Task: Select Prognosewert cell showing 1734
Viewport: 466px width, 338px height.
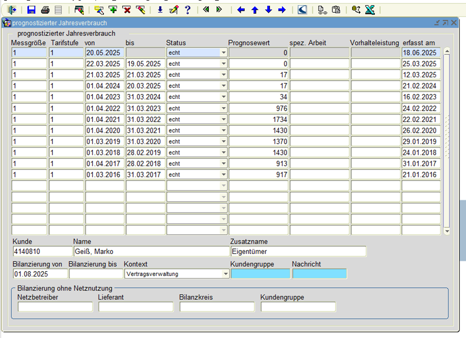Action: click(258, 119)
